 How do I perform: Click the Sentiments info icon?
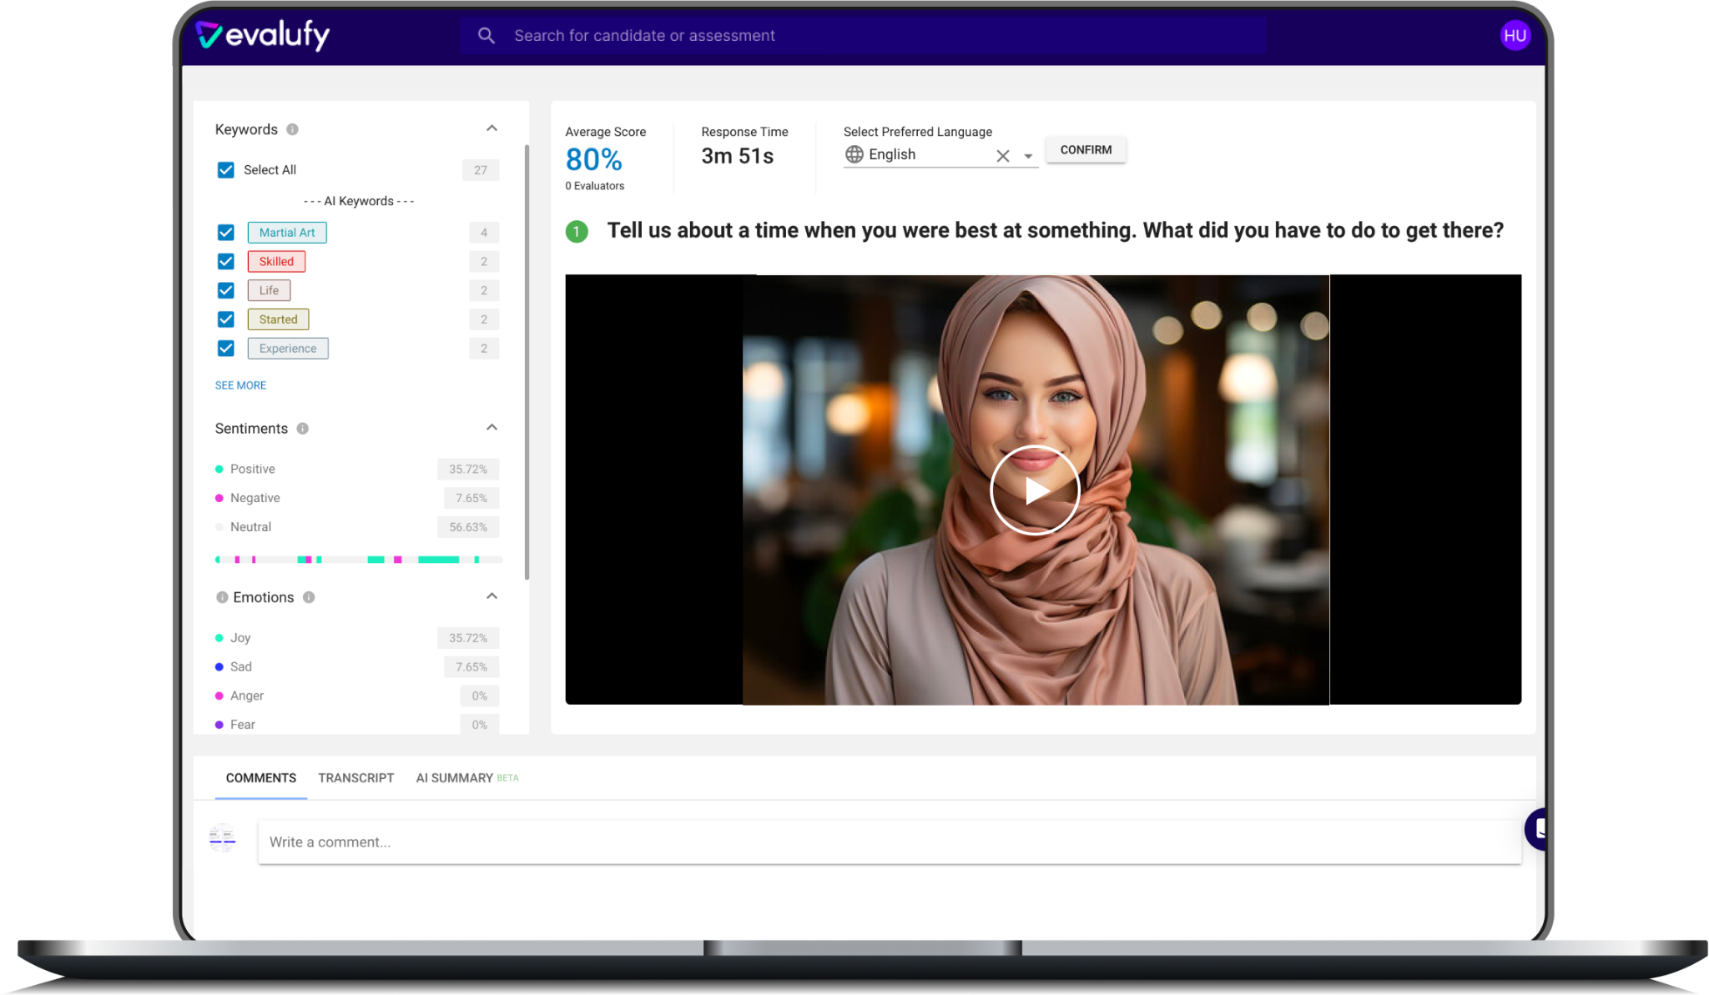303,429
